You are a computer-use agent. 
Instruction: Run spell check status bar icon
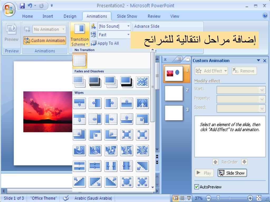(x=66, y=198)
